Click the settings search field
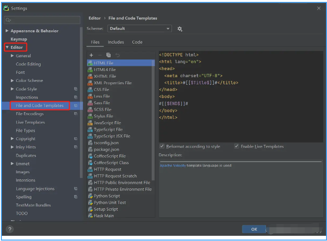327x241 pixels. click(x=42, y=20)
